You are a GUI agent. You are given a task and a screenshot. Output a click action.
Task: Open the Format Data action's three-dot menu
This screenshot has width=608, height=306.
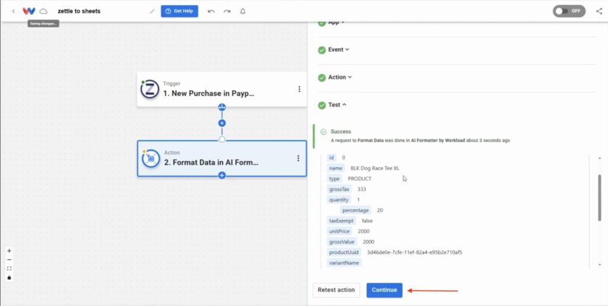(x=298, y=158)
